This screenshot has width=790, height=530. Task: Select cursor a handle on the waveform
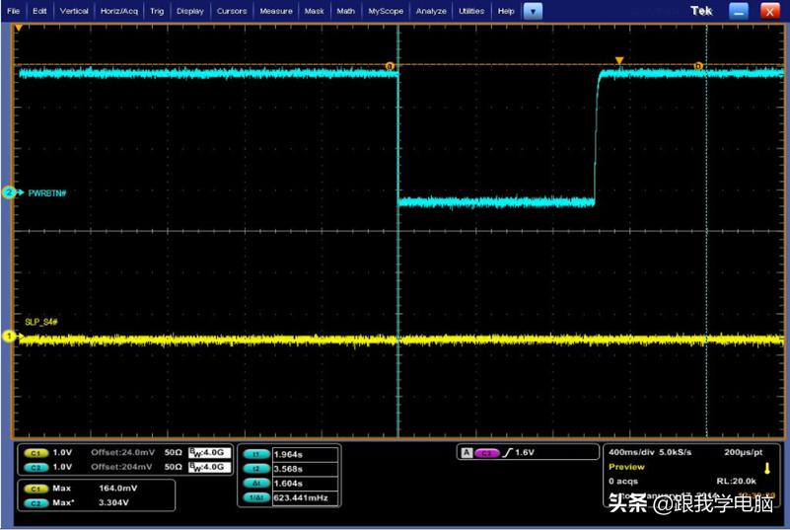[390, 66]
